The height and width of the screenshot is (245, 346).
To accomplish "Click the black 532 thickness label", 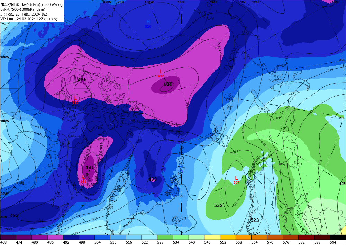I will click(x=218, y=205).
